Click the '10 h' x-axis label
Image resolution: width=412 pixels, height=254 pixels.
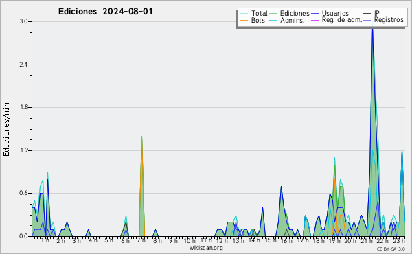(190, 240)
